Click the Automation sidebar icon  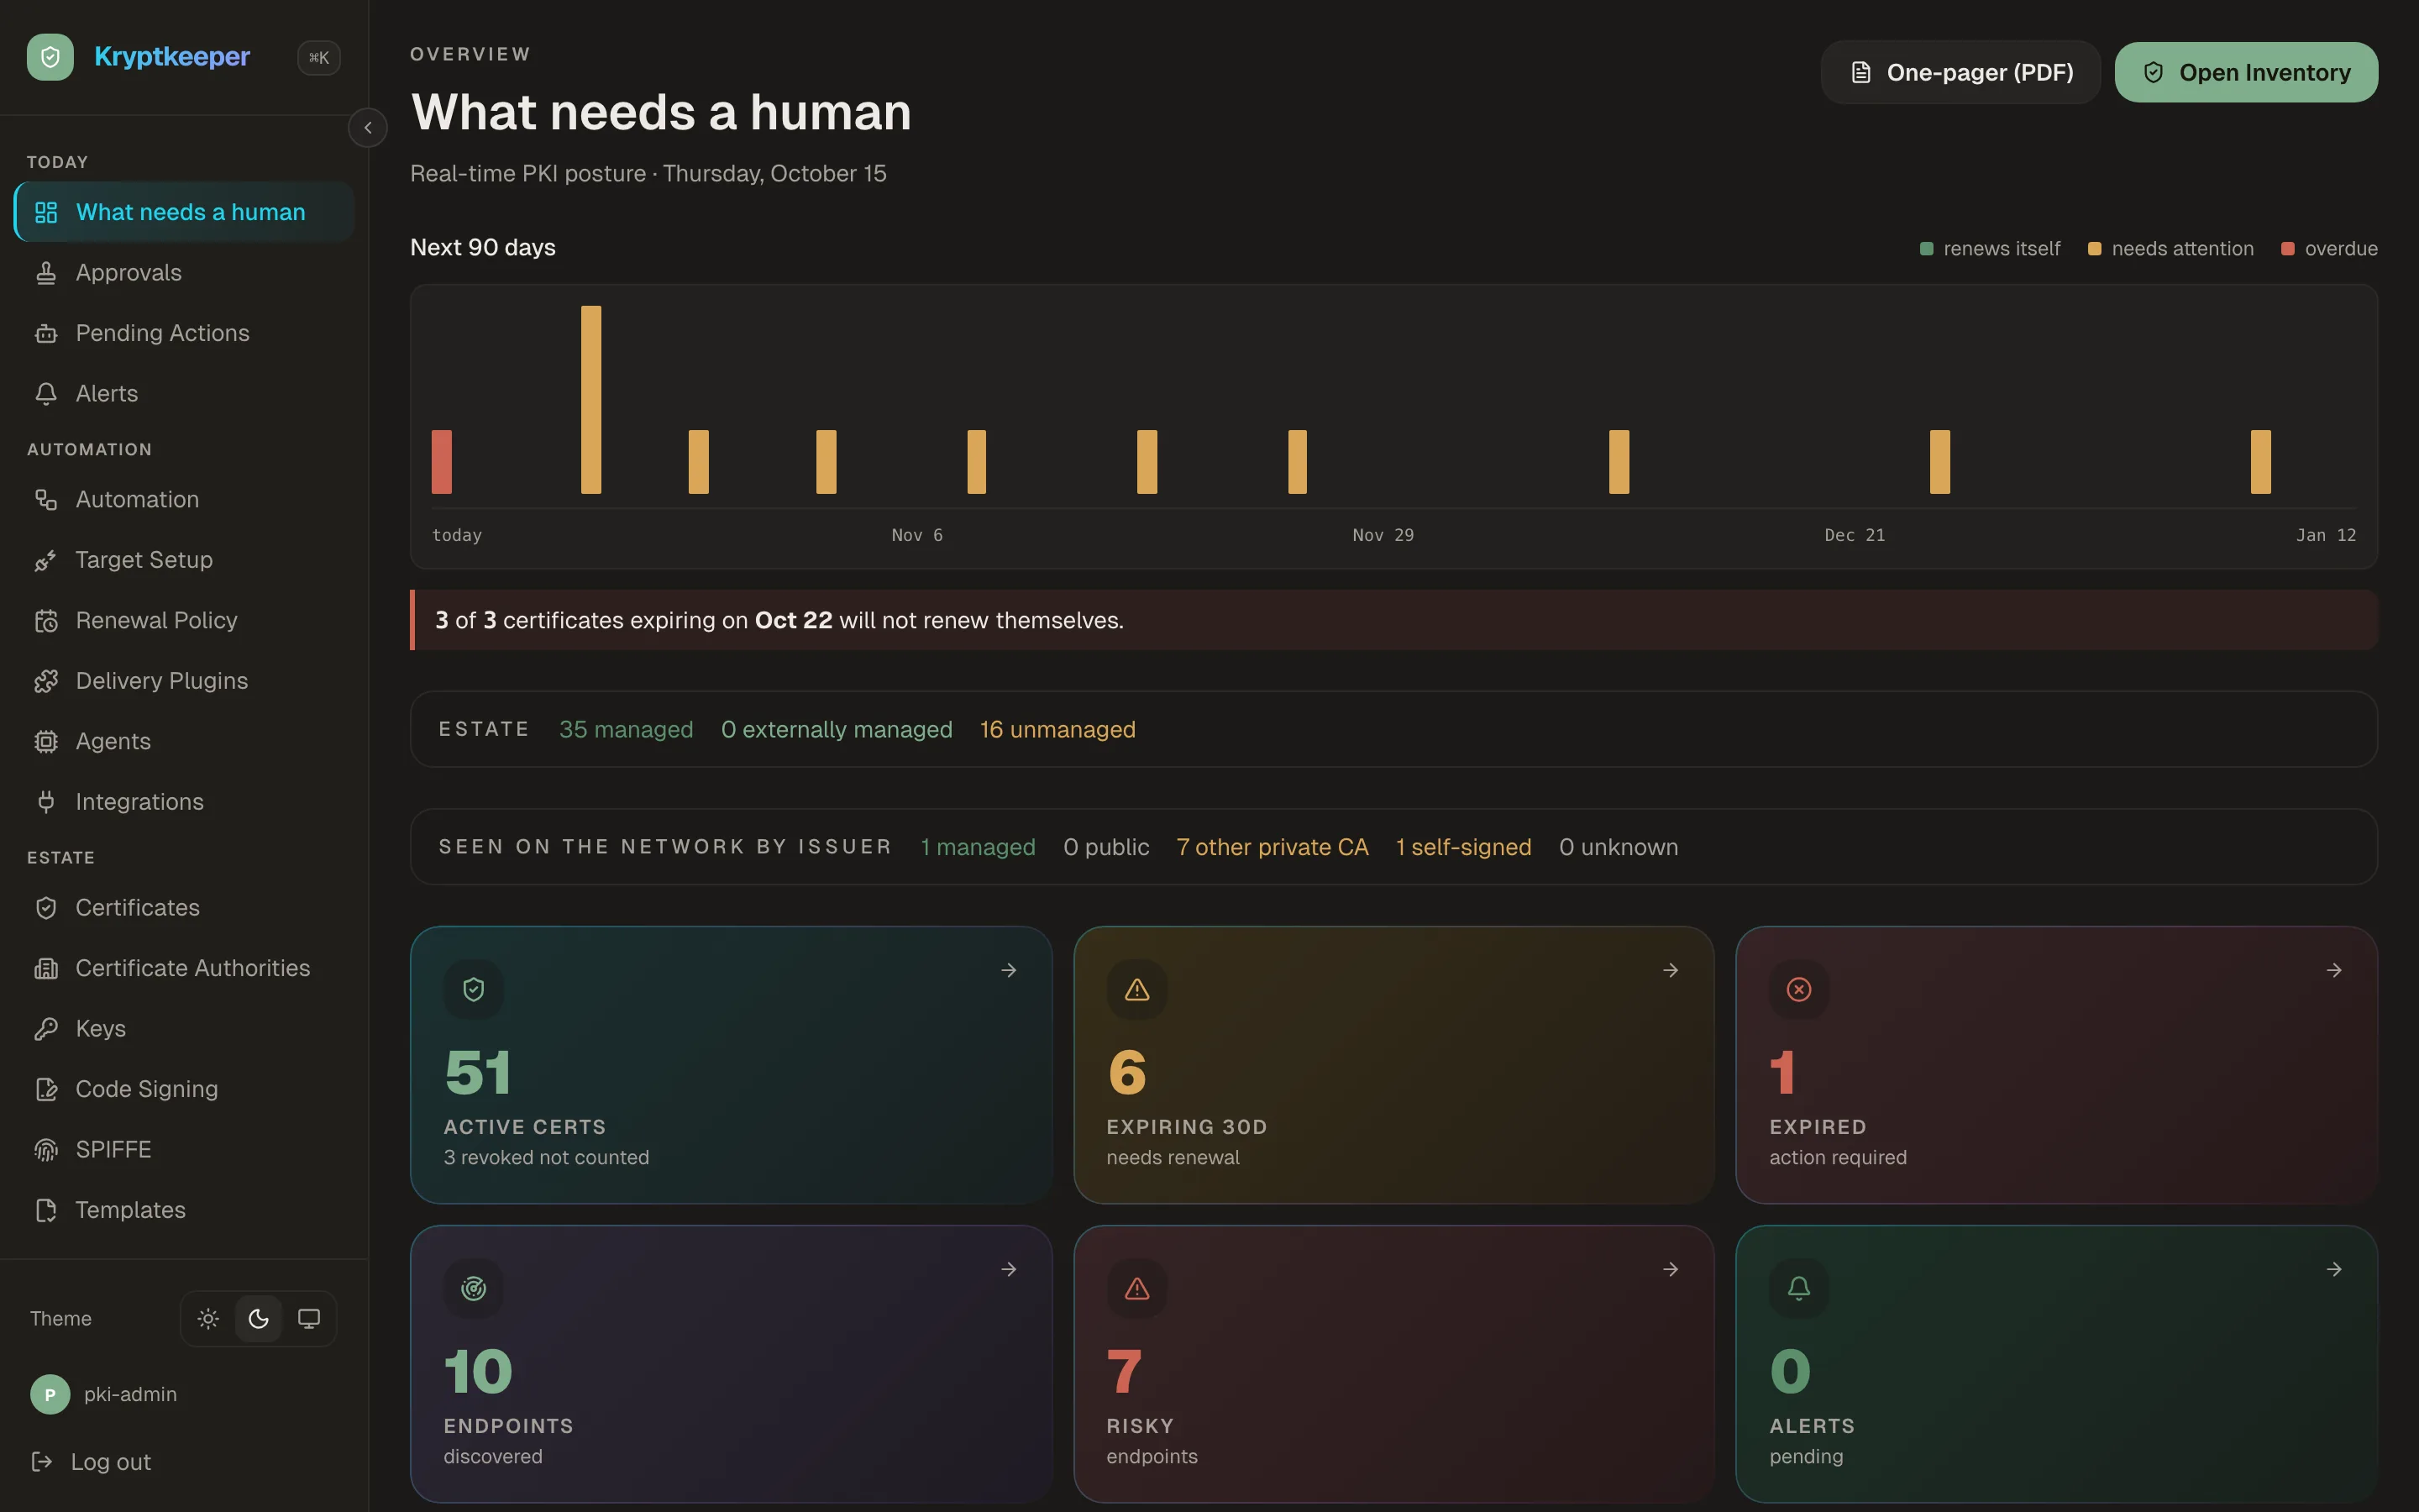tap(46, 499)
